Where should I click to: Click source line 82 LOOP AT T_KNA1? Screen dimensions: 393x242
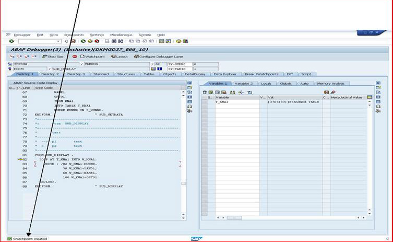coord(68,159)
